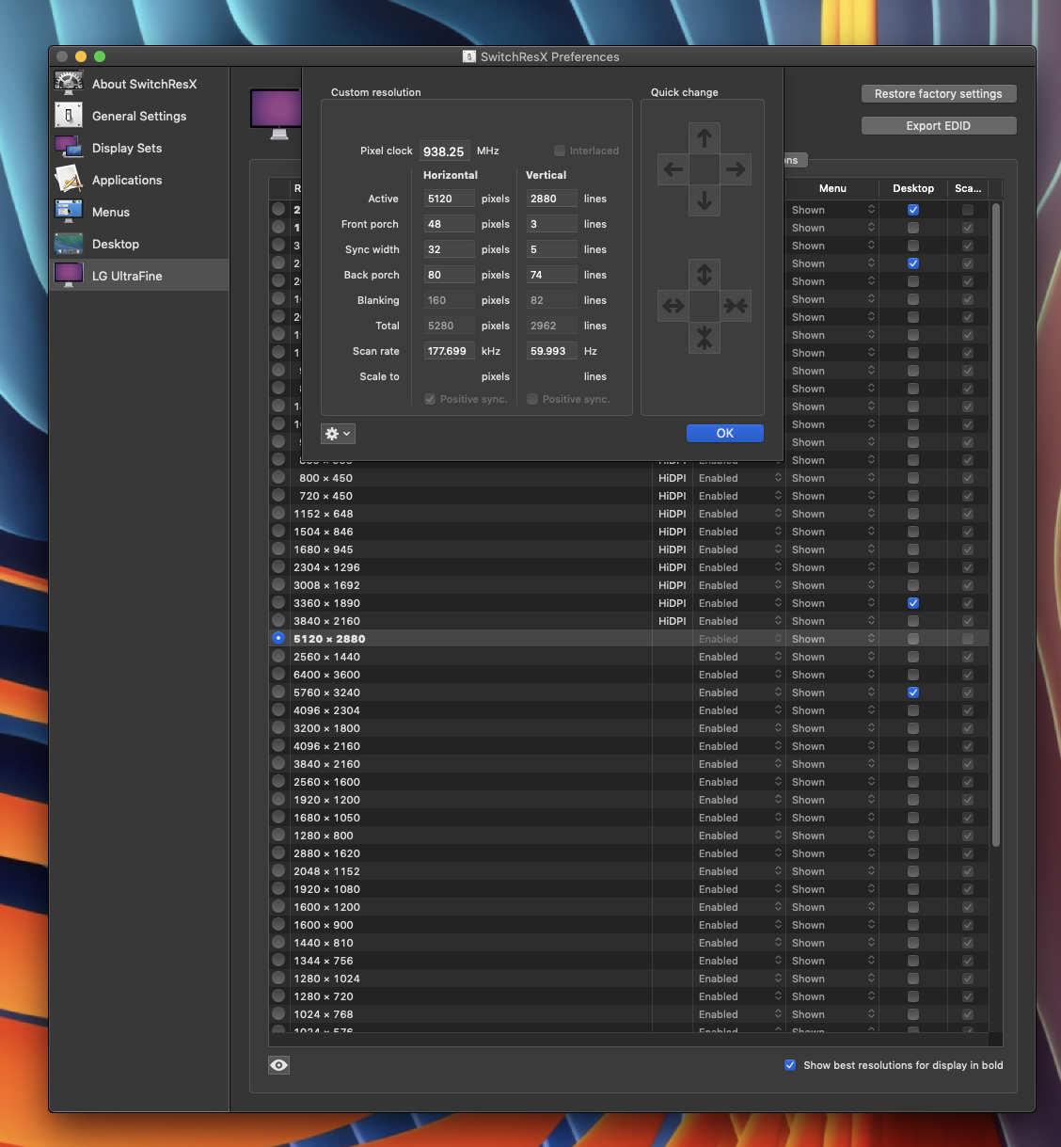
Task: Open Desktop settings in the sidebar
Action: [139, 244]
